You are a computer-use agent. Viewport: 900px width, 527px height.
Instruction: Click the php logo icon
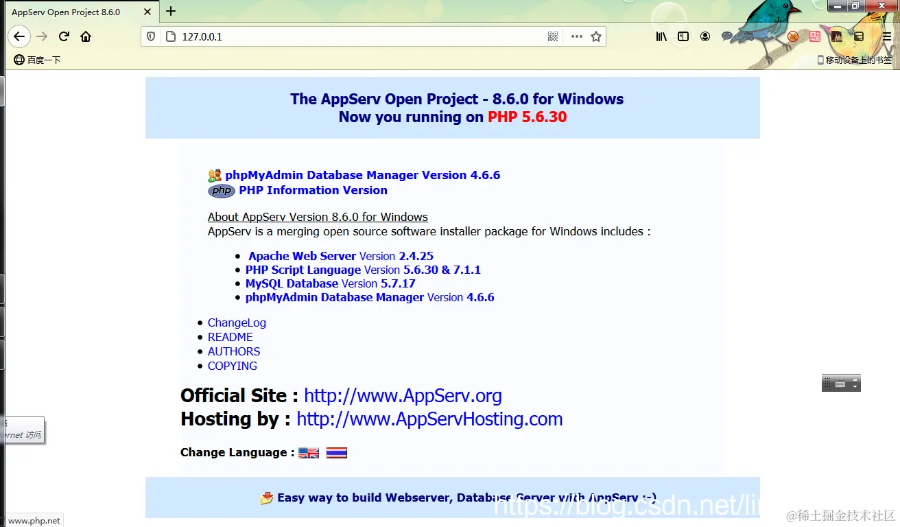coord(222,191)
